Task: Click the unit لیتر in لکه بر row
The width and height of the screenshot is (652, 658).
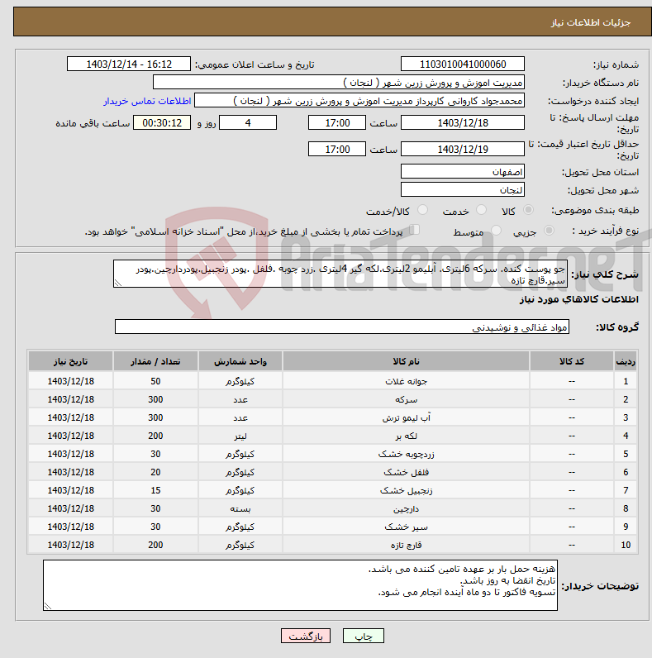Action: pos(240,436)
